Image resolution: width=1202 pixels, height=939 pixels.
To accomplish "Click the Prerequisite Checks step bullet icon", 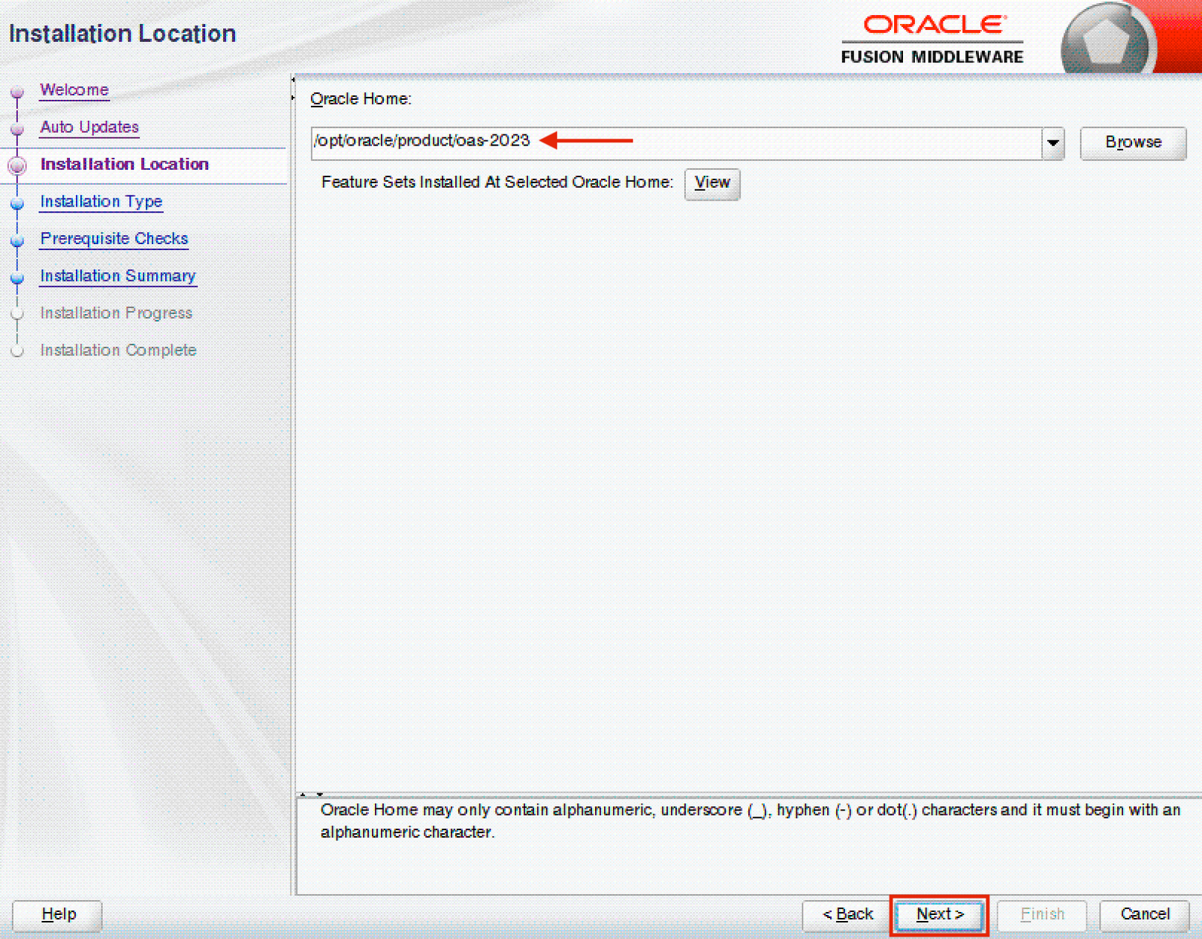I will pyautogui.click(x=17, y=241).
